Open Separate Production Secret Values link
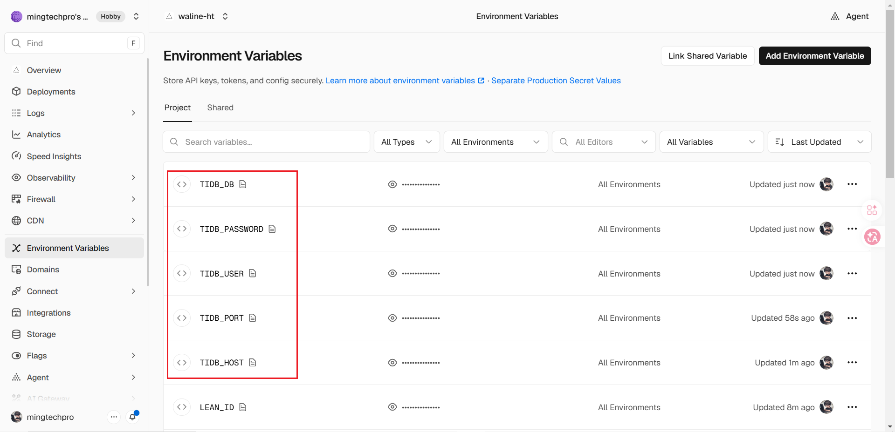Screen dimensions: 895x432 coord(556,81)
